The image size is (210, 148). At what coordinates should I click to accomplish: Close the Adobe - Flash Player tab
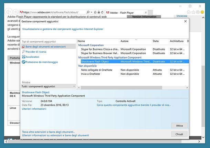click(146, 13)
